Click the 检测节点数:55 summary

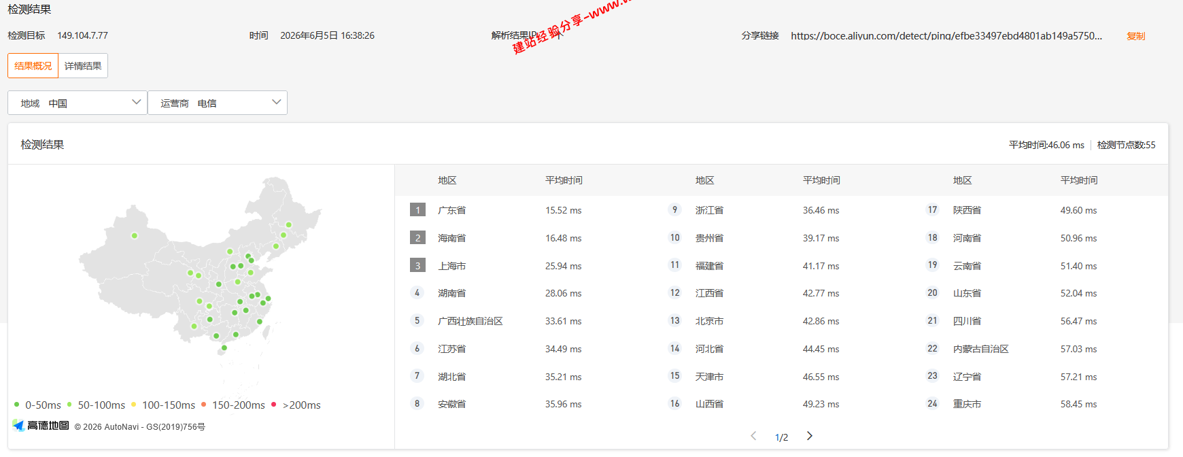[x=1127, y=145]
